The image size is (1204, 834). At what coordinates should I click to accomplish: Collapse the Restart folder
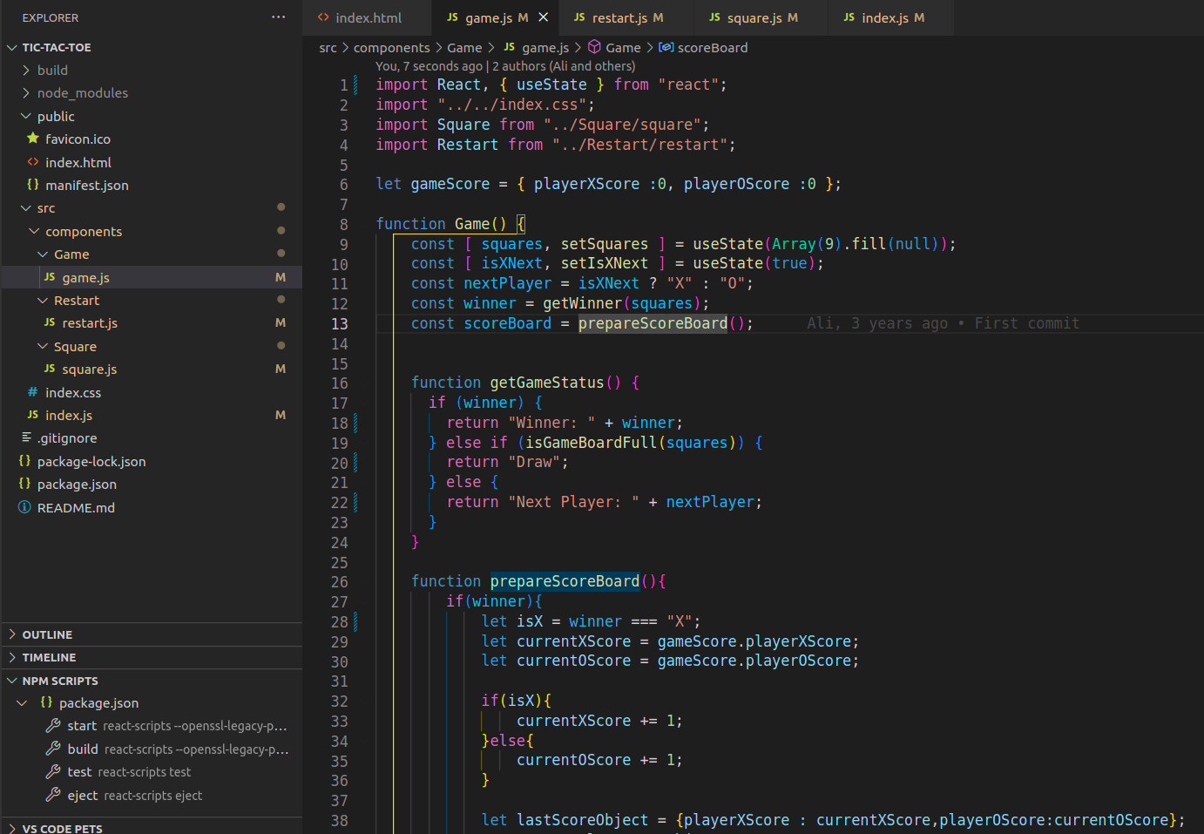(43, 301)
